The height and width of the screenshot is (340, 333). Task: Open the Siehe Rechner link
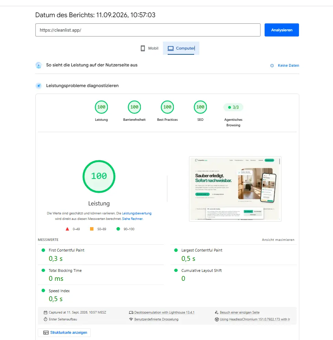(x=132, y=219)
